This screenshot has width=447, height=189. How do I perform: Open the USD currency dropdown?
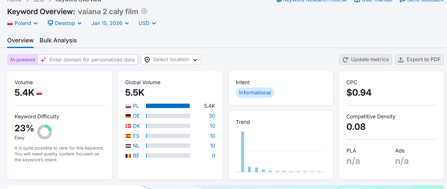click(147, 23)
